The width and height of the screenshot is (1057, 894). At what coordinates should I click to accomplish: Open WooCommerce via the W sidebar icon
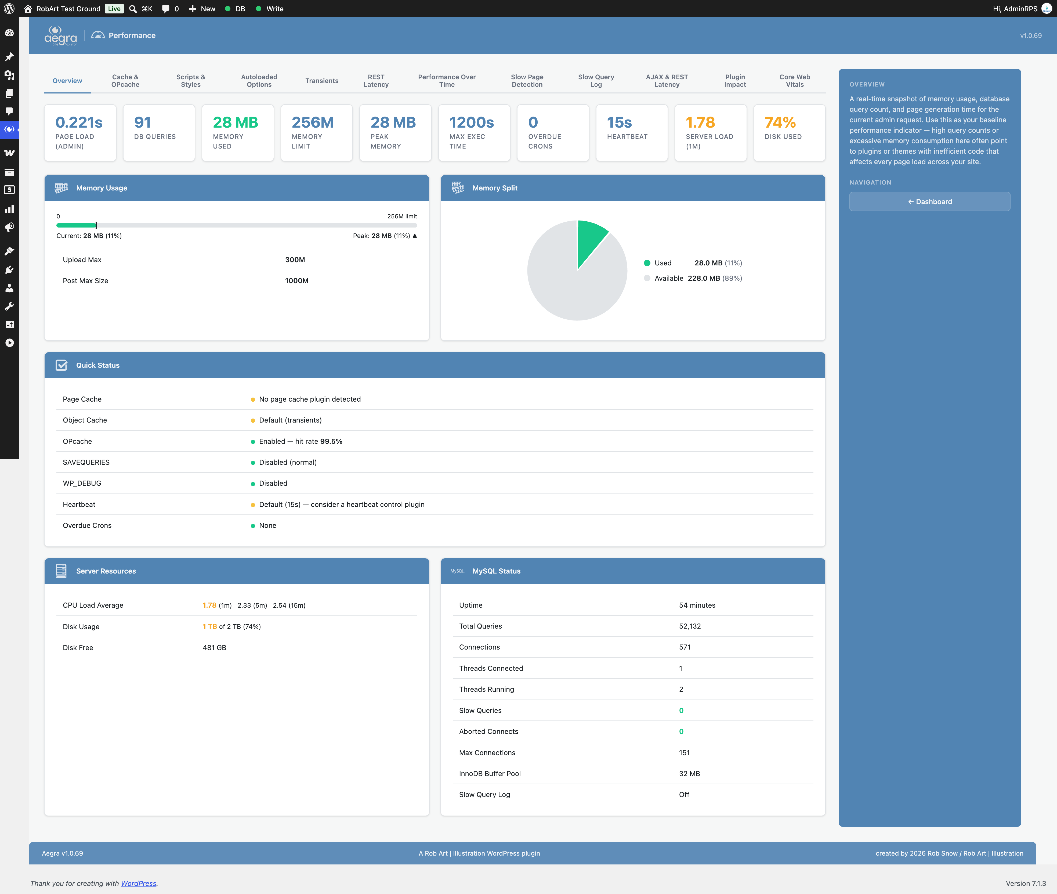9,153
